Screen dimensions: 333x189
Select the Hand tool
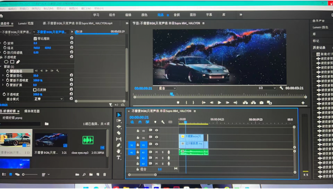tap(119, 151)
